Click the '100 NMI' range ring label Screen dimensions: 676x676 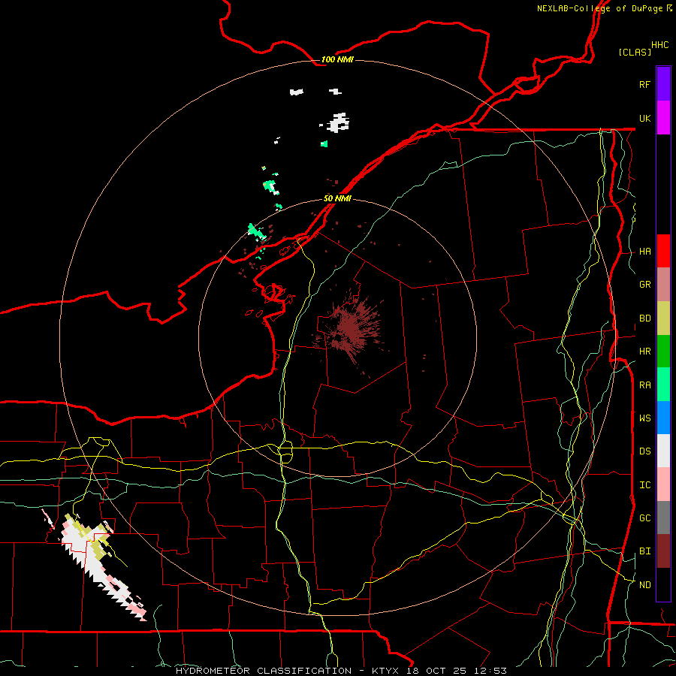337,59
